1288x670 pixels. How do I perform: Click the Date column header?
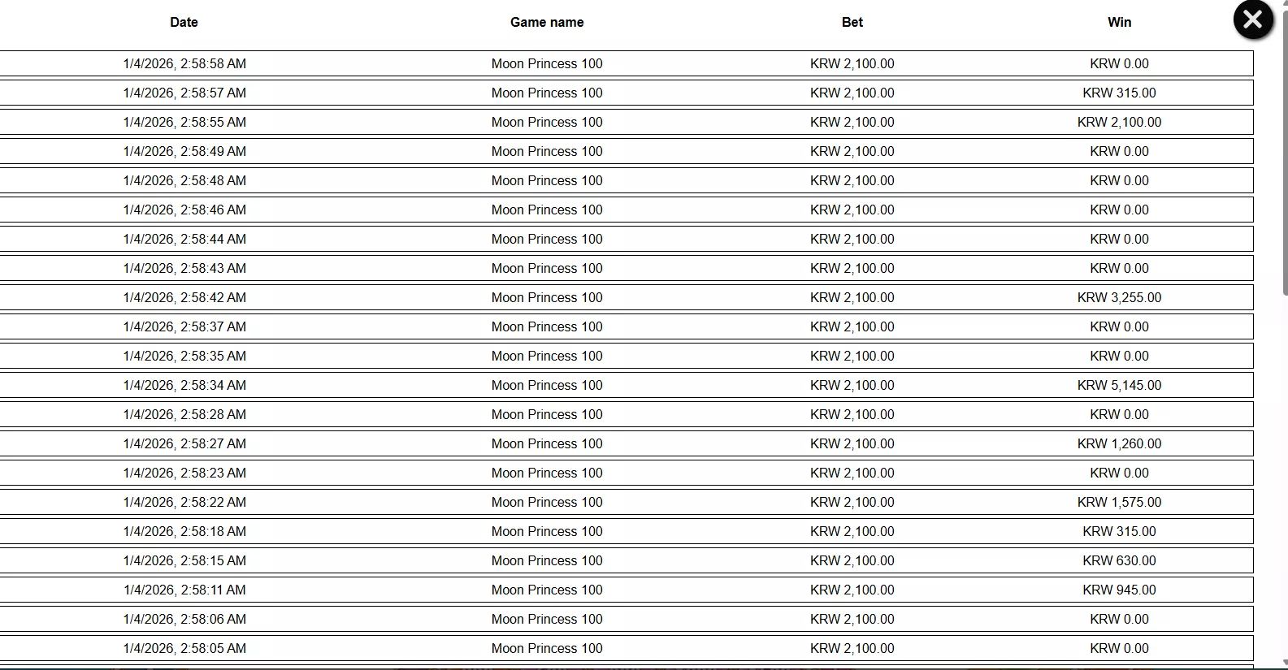(184, 23)
